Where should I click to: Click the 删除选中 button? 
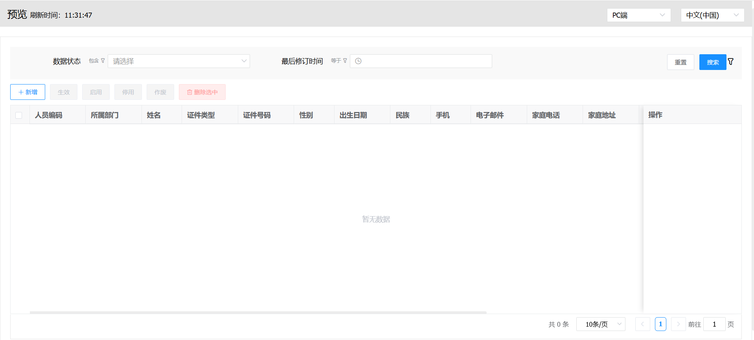point(202,92)
